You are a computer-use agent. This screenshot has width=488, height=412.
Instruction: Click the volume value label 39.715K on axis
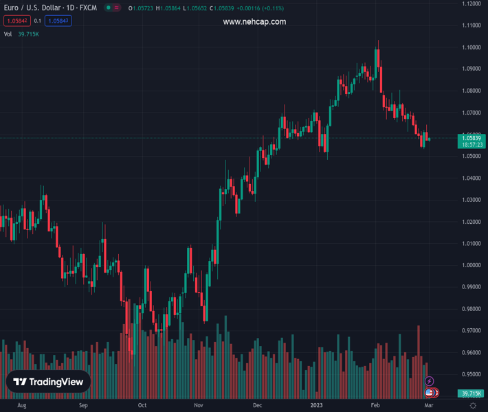[472, 393]
